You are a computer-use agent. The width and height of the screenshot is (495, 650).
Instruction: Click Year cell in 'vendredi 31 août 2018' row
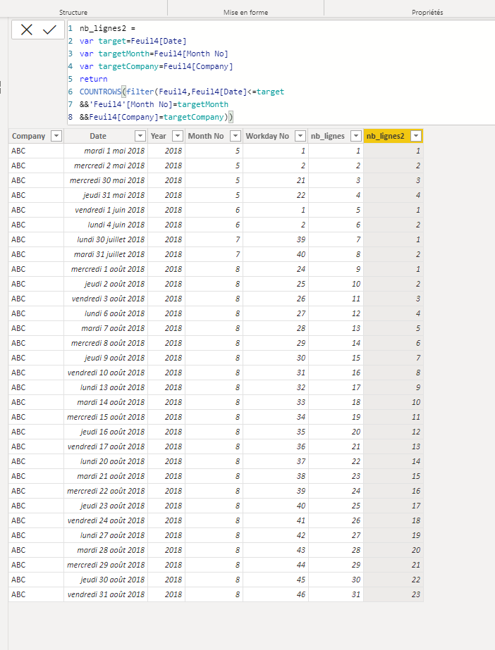tap(166, 594)
